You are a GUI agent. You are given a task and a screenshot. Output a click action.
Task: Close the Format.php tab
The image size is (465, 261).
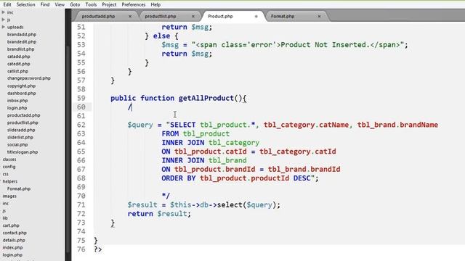319,16
